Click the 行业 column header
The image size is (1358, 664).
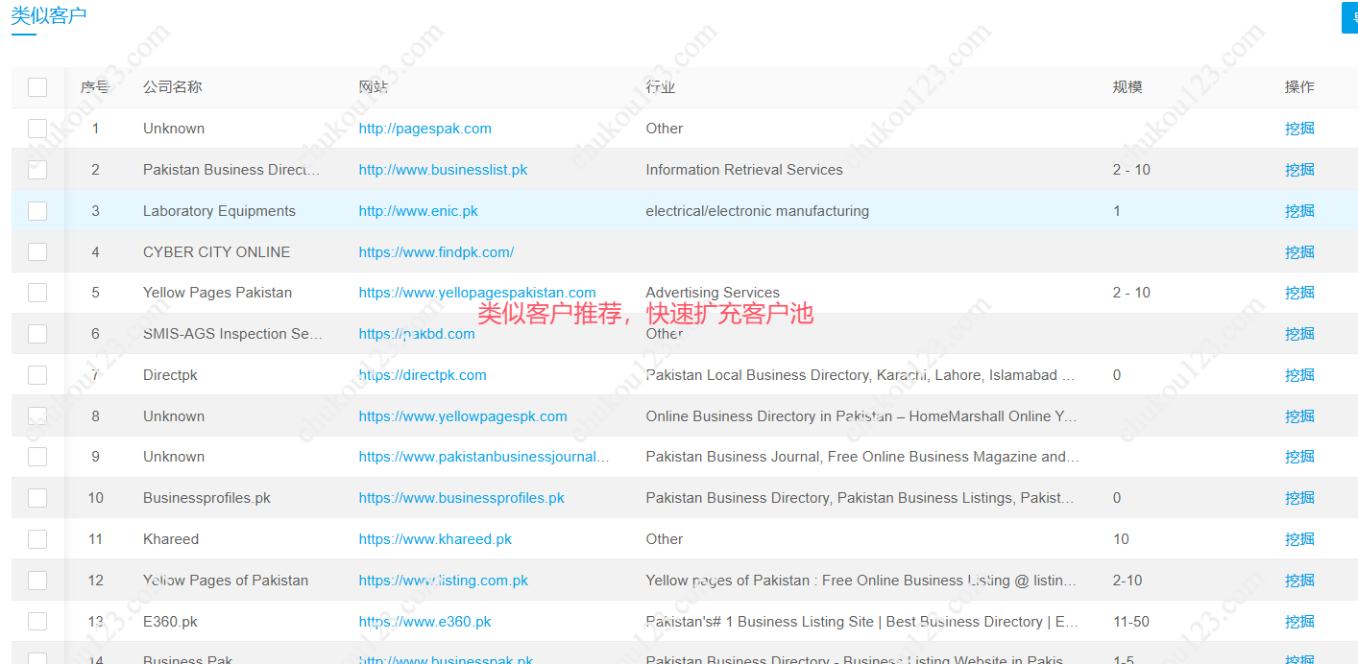661,87
